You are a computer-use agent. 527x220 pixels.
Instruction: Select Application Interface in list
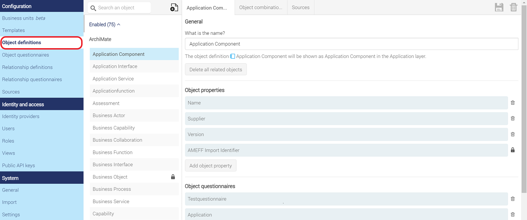[x=134, y=66]
